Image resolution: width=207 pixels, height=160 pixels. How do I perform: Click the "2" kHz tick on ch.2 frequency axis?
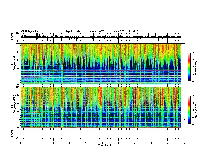click(x=18, y=119)
